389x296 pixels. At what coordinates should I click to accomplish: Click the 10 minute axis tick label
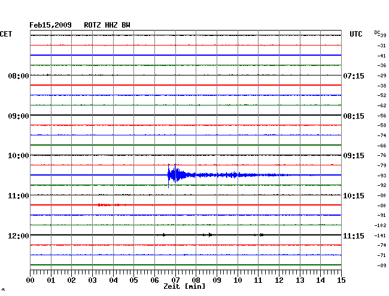(238, 280)
